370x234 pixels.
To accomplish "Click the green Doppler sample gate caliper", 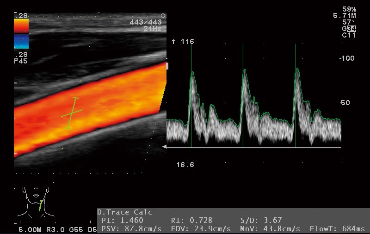I will 73,113.
